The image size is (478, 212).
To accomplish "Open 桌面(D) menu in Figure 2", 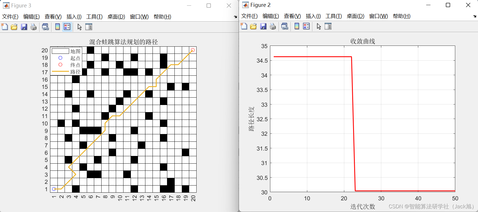I will tap(355, 16).
